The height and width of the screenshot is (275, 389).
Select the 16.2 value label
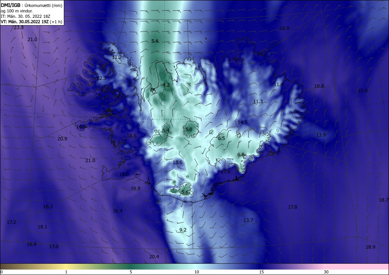(262, 54)
